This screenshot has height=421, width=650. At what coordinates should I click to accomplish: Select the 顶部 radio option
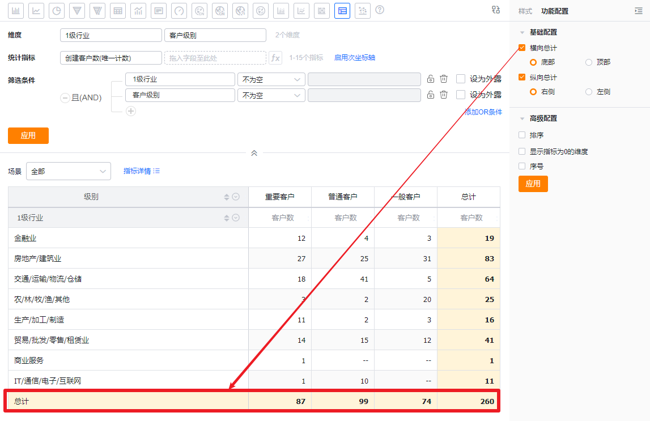(589, 62)
